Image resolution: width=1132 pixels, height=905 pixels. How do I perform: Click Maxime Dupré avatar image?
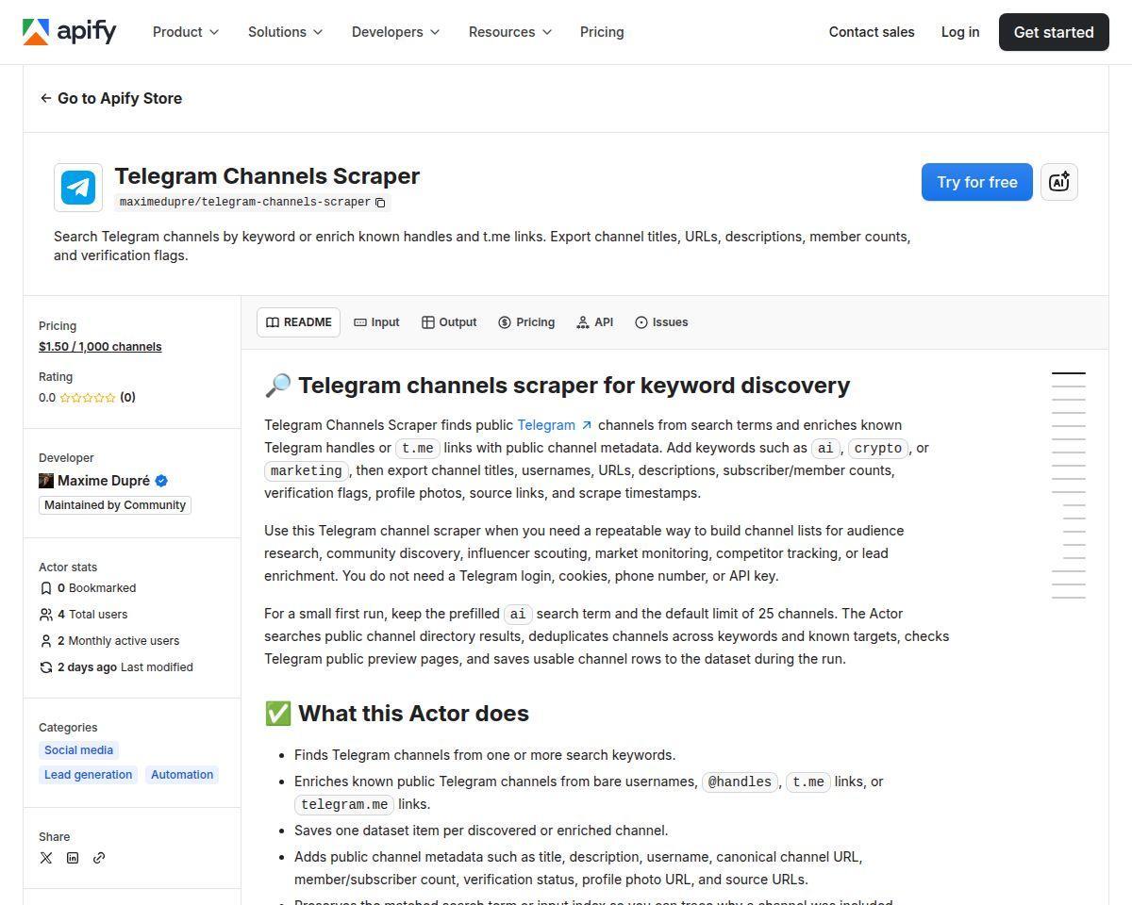click(x=46, y=481)
